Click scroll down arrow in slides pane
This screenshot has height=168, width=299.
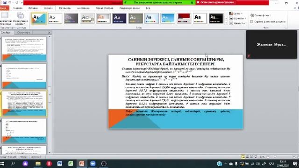[x=50, y=153]
